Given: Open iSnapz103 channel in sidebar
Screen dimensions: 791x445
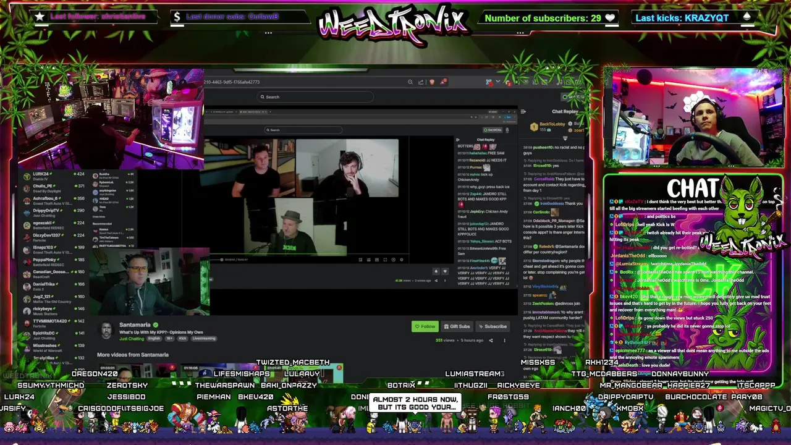Looking at the screenshot, I should [x=53, y=250].
